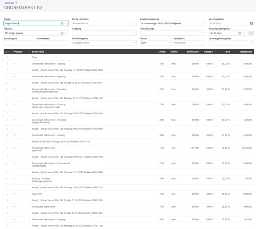Open the Profileringsmal dropdown
This screenshot has width=256, height=229.
pyautogui.click(x=134, y=43)
